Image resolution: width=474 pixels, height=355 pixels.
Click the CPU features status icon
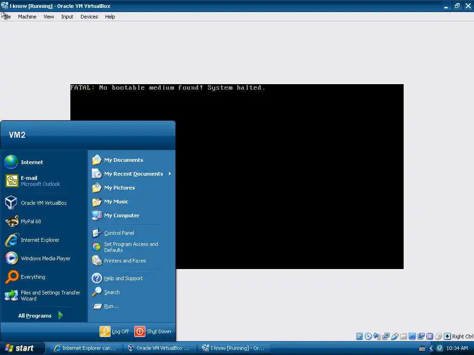[x=430, y=337]
